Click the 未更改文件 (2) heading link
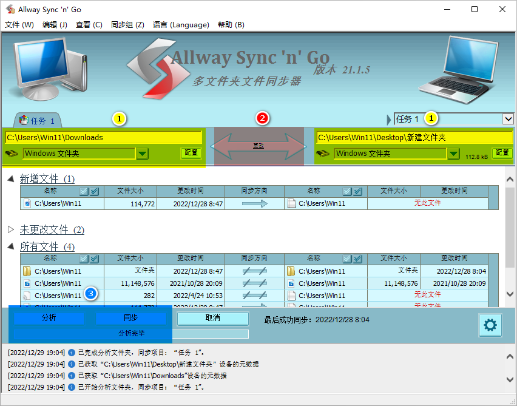This screenshot has height=406, width=517. point(52,229)
